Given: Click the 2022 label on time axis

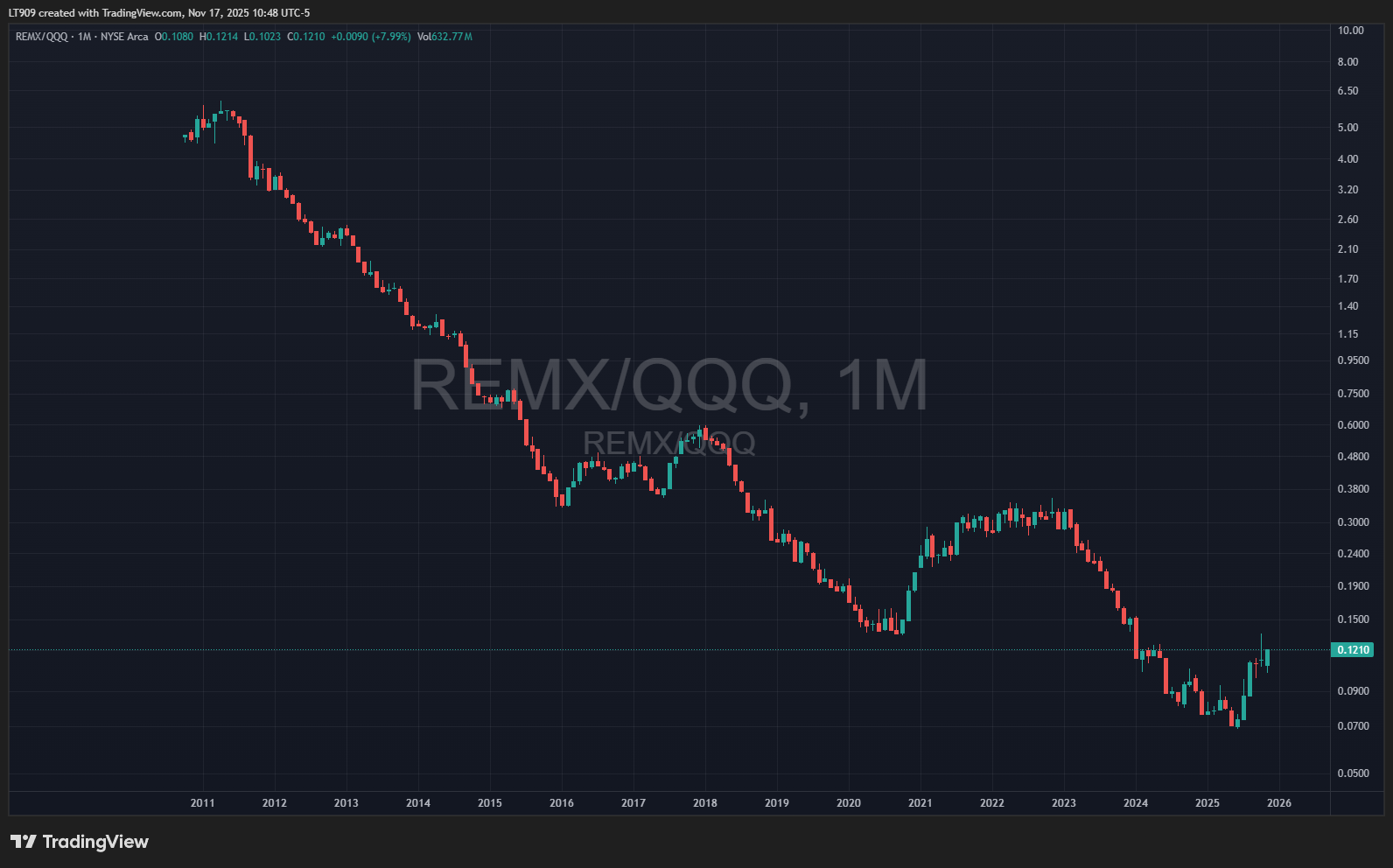Looking at the screenshot, I should [x=992, y=803].
